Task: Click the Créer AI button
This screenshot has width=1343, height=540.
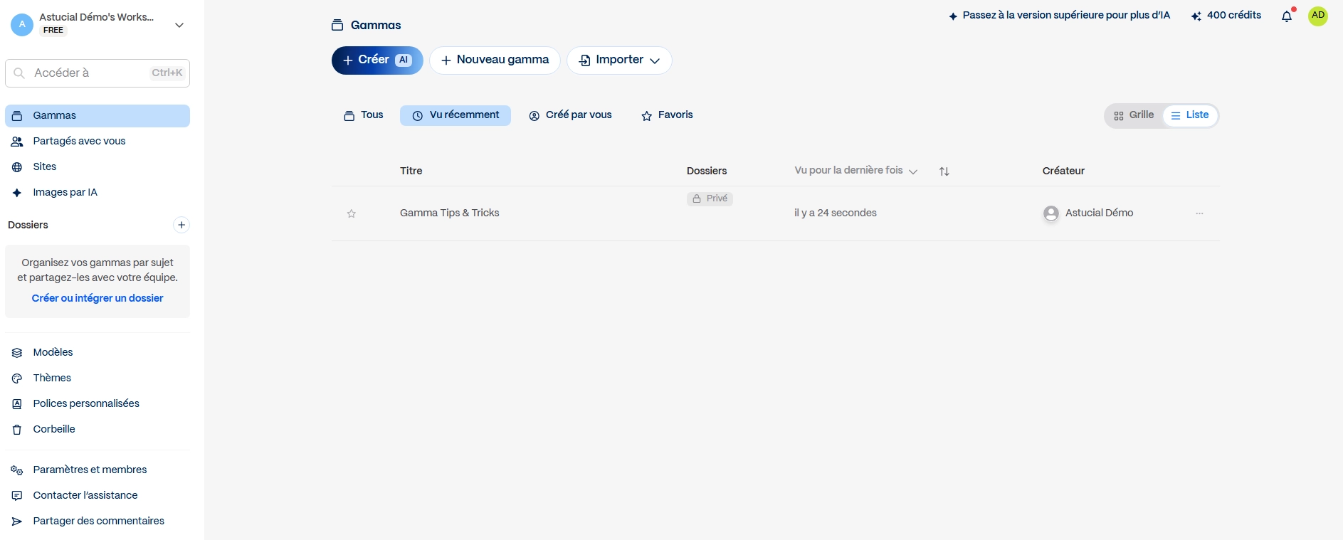Action: (377, 60)
